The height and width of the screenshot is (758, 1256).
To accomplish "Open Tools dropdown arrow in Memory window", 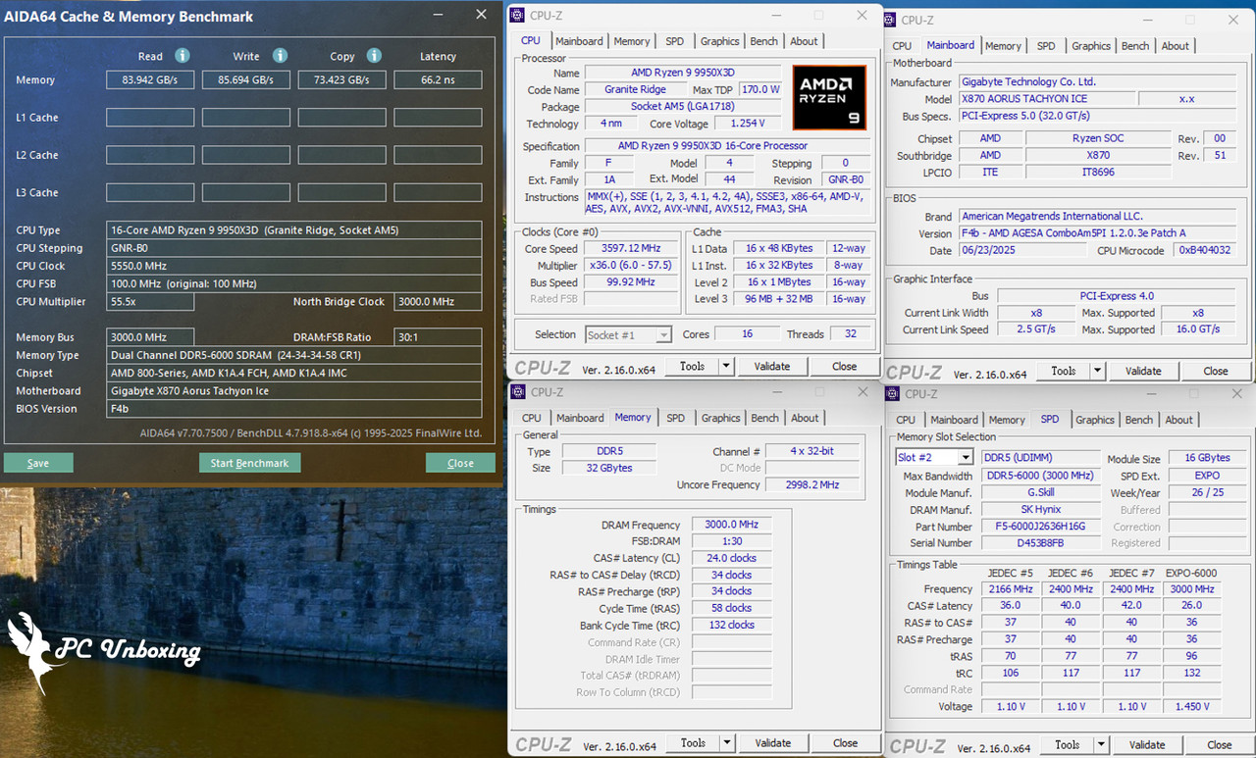I will click(x=727, y=742).
